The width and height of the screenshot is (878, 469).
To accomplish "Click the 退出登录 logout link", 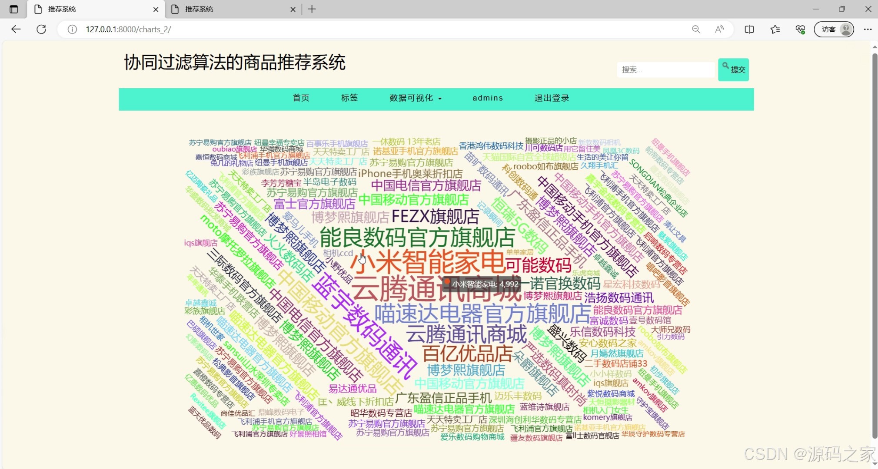I will point(551,98).
